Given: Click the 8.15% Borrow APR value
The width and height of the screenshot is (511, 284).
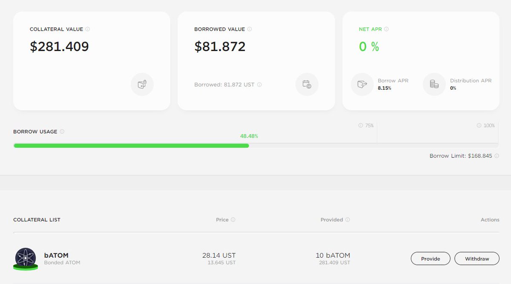Looking at the screenshot, I should pos(385,88).
